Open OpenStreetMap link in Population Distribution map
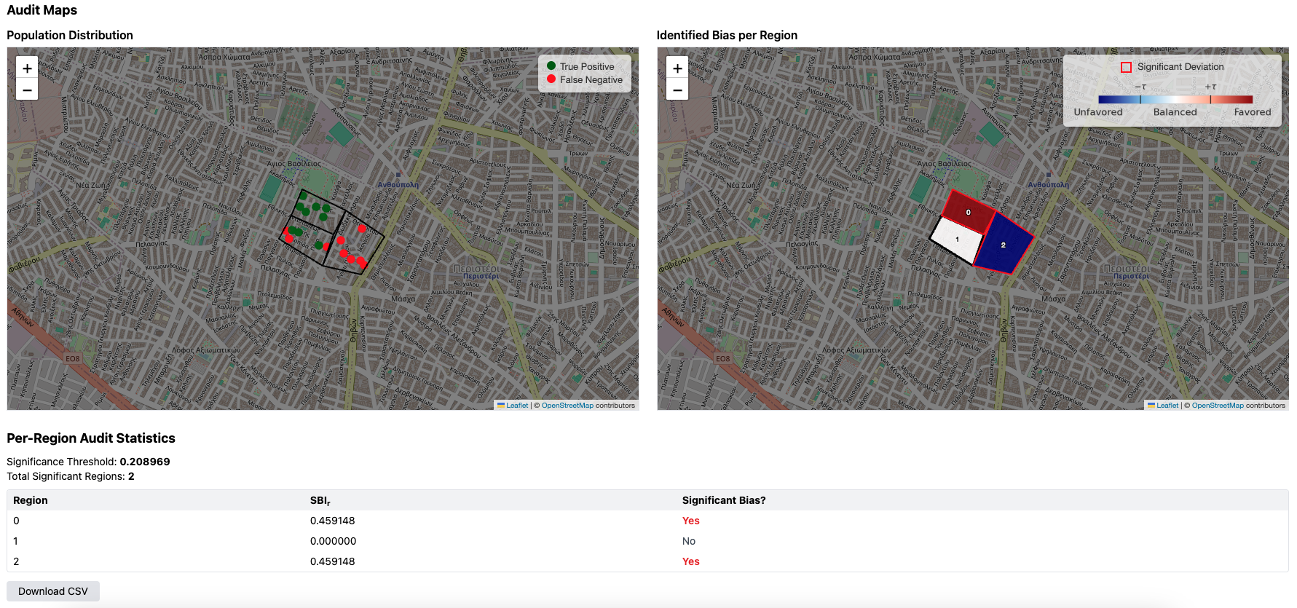Viewport: 1297px width, 608px height. pos(567,406)
